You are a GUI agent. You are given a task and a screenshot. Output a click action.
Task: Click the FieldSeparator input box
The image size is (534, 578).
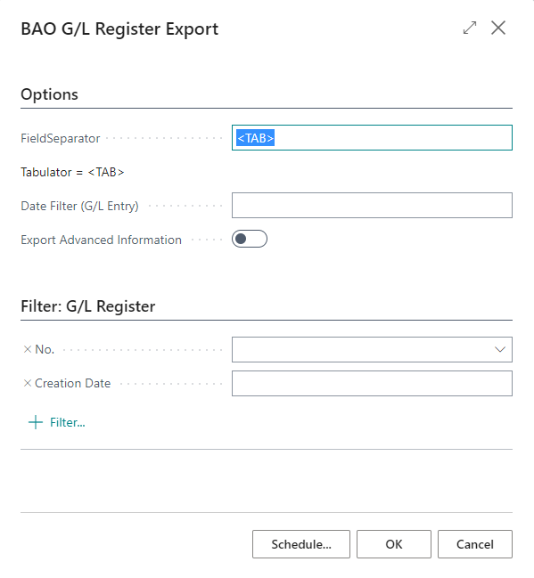pyautogui.click(x=372, y=137)
